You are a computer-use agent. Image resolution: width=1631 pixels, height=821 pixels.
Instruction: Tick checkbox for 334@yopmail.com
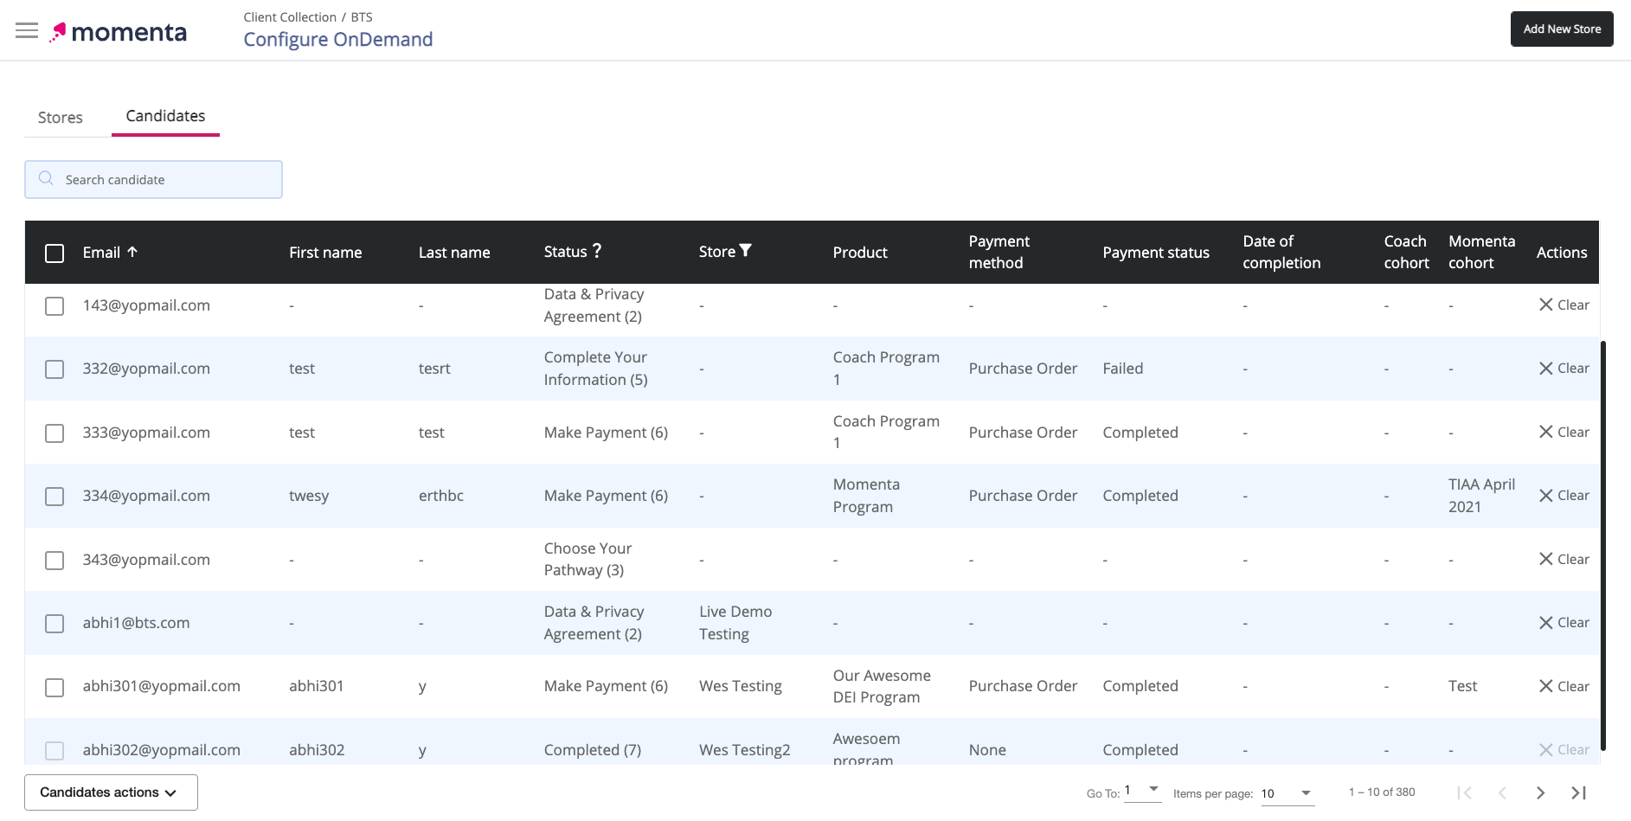(55, 497)
